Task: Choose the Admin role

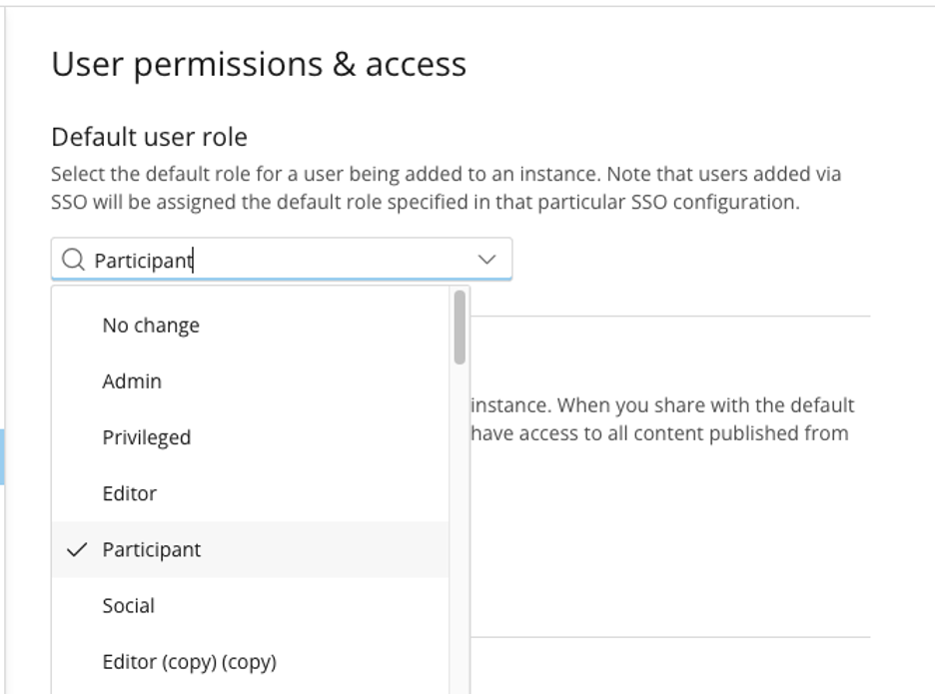Action: click(250, 381)
